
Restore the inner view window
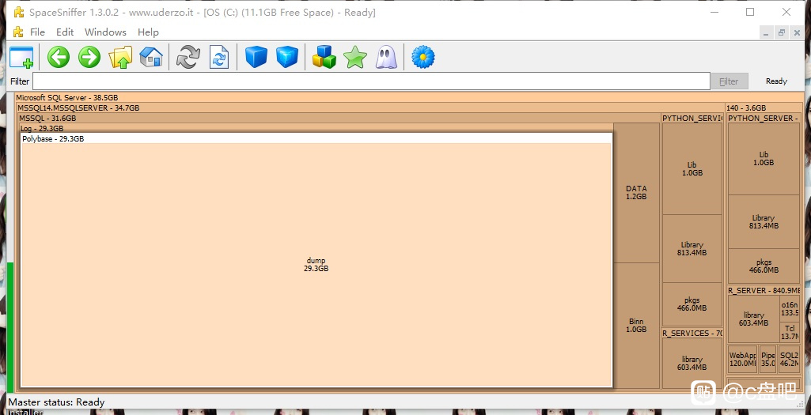click(x=782, y=32)
